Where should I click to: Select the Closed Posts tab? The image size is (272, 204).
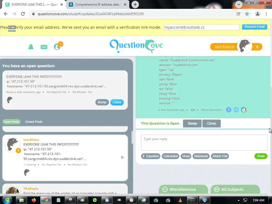point(33,122)
